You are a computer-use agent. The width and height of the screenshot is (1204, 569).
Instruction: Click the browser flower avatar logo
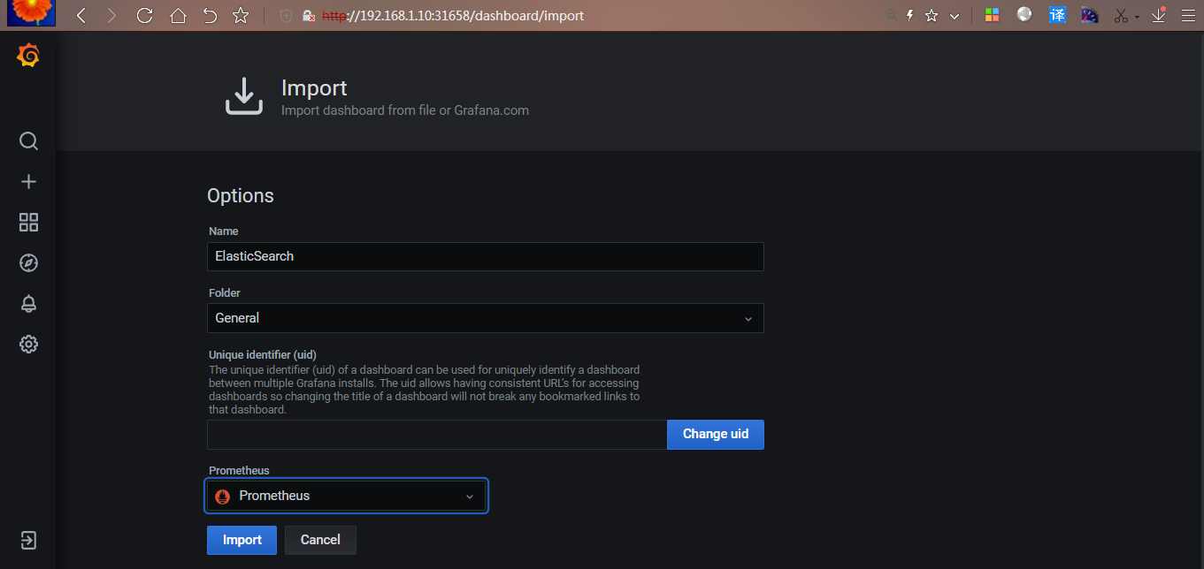coord(32,12)
